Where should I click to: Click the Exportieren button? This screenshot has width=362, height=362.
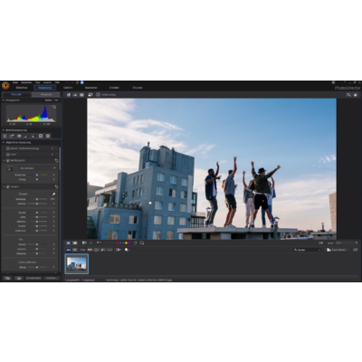(x=338, y=250)
